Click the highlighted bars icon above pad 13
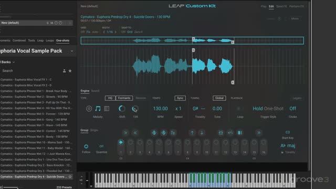 click(240, 133)
